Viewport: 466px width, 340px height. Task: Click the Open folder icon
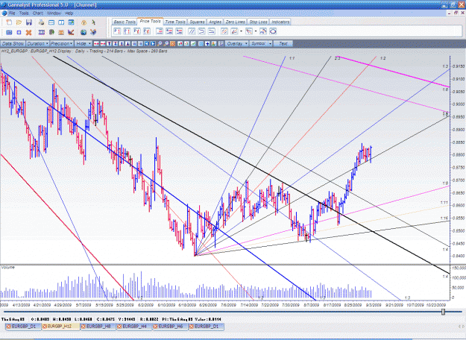click(19, 22)
